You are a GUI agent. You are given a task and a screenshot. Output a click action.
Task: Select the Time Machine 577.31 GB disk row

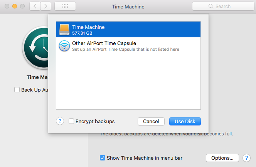pos(128,30)
